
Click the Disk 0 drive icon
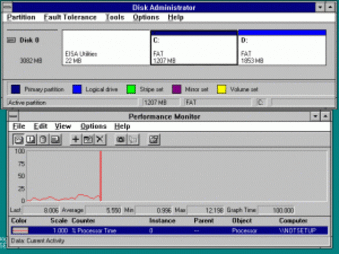(x=11, y=40)
